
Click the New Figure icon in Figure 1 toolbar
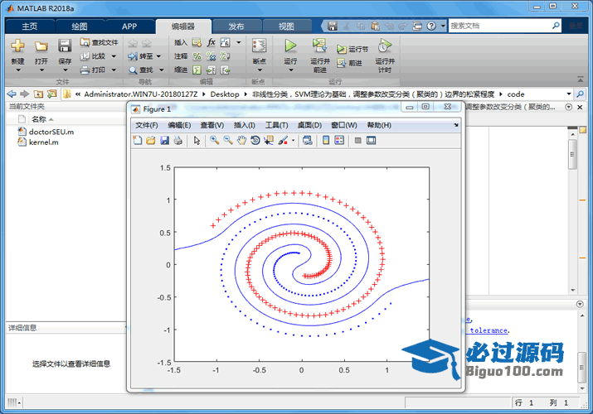click(x=138, y=141)
